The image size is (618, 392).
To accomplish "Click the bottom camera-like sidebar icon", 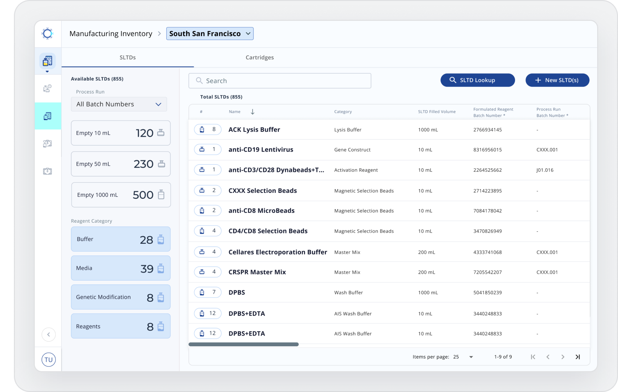I will tap(47, 171).
